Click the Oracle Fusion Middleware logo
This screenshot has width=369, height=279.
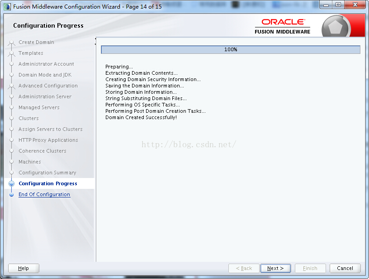coord(282,26)
